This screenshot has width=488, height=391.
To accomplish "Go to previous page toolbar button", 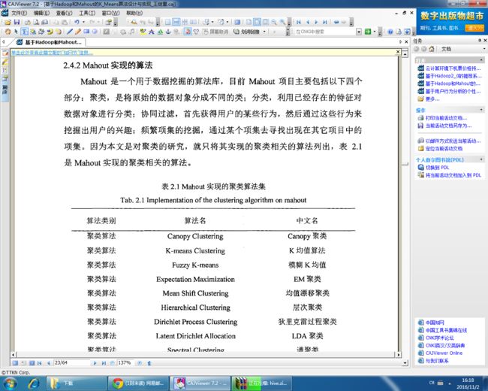I will [308, 22].
